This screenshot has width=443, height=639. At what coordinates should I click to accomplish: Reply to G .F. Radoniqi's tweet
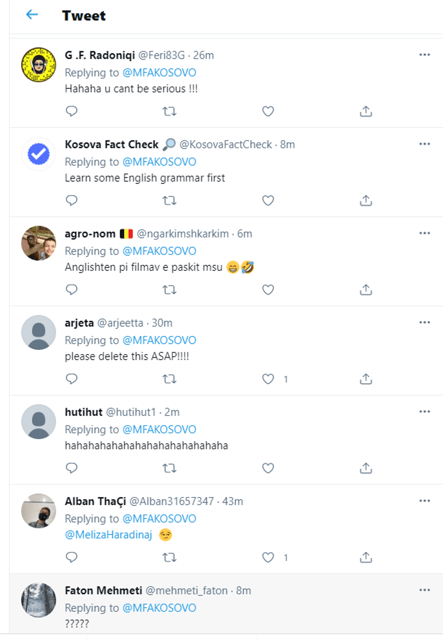[x=71, y=111]
